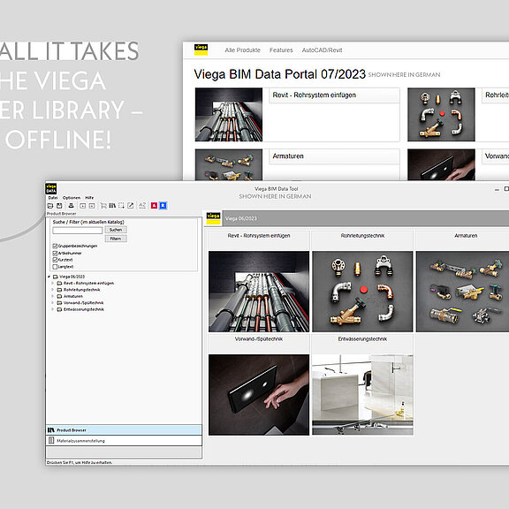The image size is (509, 509).
Task: Expand the Armaturen tree node
Action: pyautogui.click(x=53, y=296)
